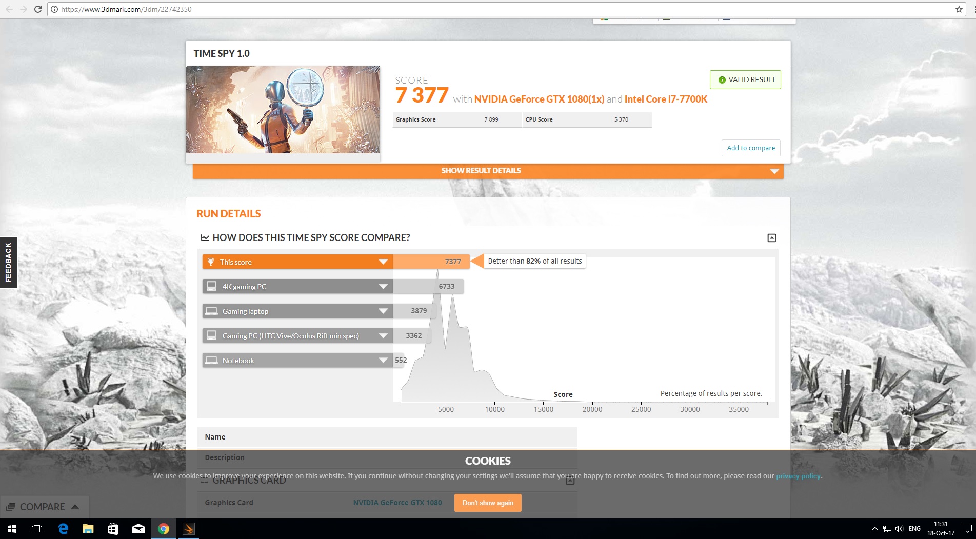Click the Graphics Score value 7 899
Viewport: 976px width, 539px height.
click(x=491, y=119)
